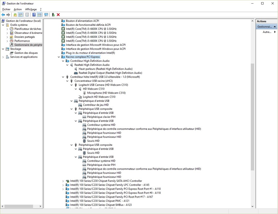
Task: Click Microphone (HD Webcam C510) icon
Action: pos(85,93)
